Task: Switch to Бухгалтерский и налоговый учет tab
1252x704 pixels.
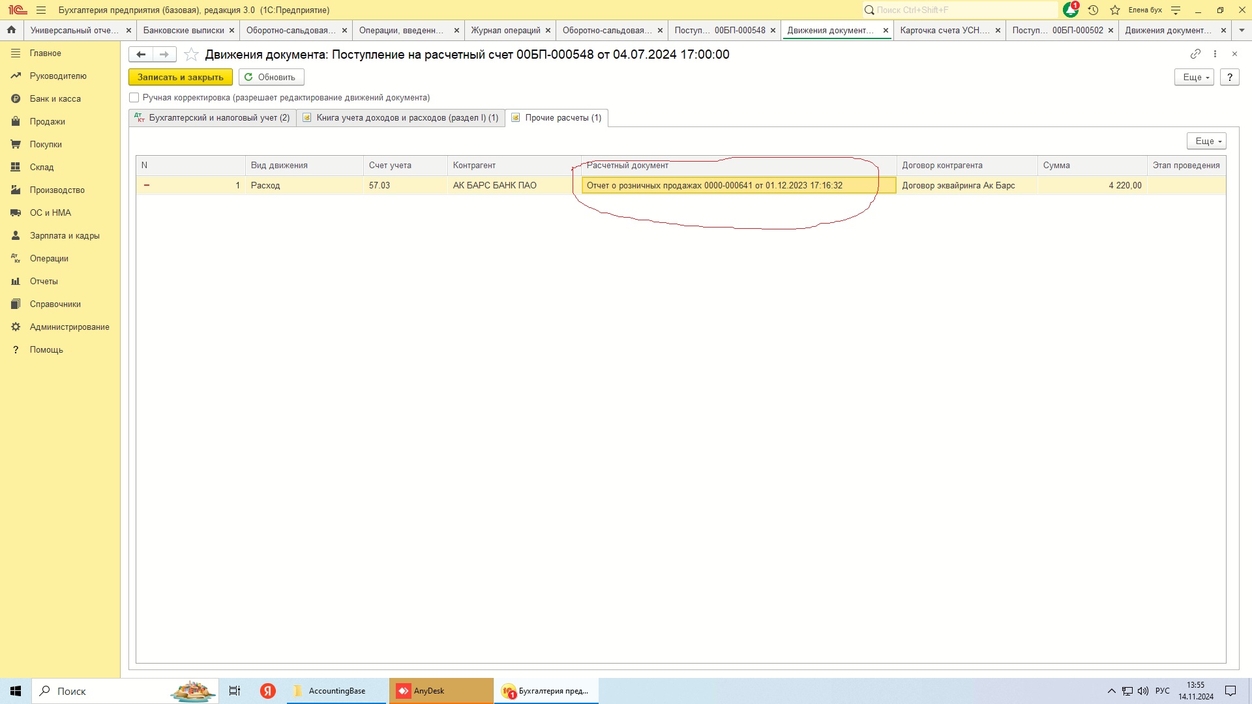Action: pos(213,118)
